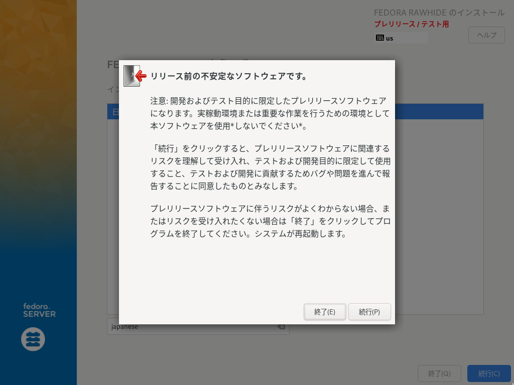Click the exit door icon in the dialog header
This screenshot has width=514, height=385.
(x=135, y=76)
